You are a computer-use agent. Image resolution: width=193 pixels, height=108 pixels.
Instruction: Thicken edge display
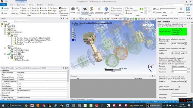[x=128, y=13]
